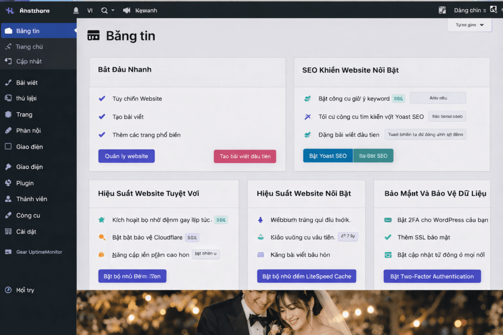Screen dimensions: 503x335
Task: Toggle the Thêm SSL bảo mật checkmark
Action: [388, 237]
